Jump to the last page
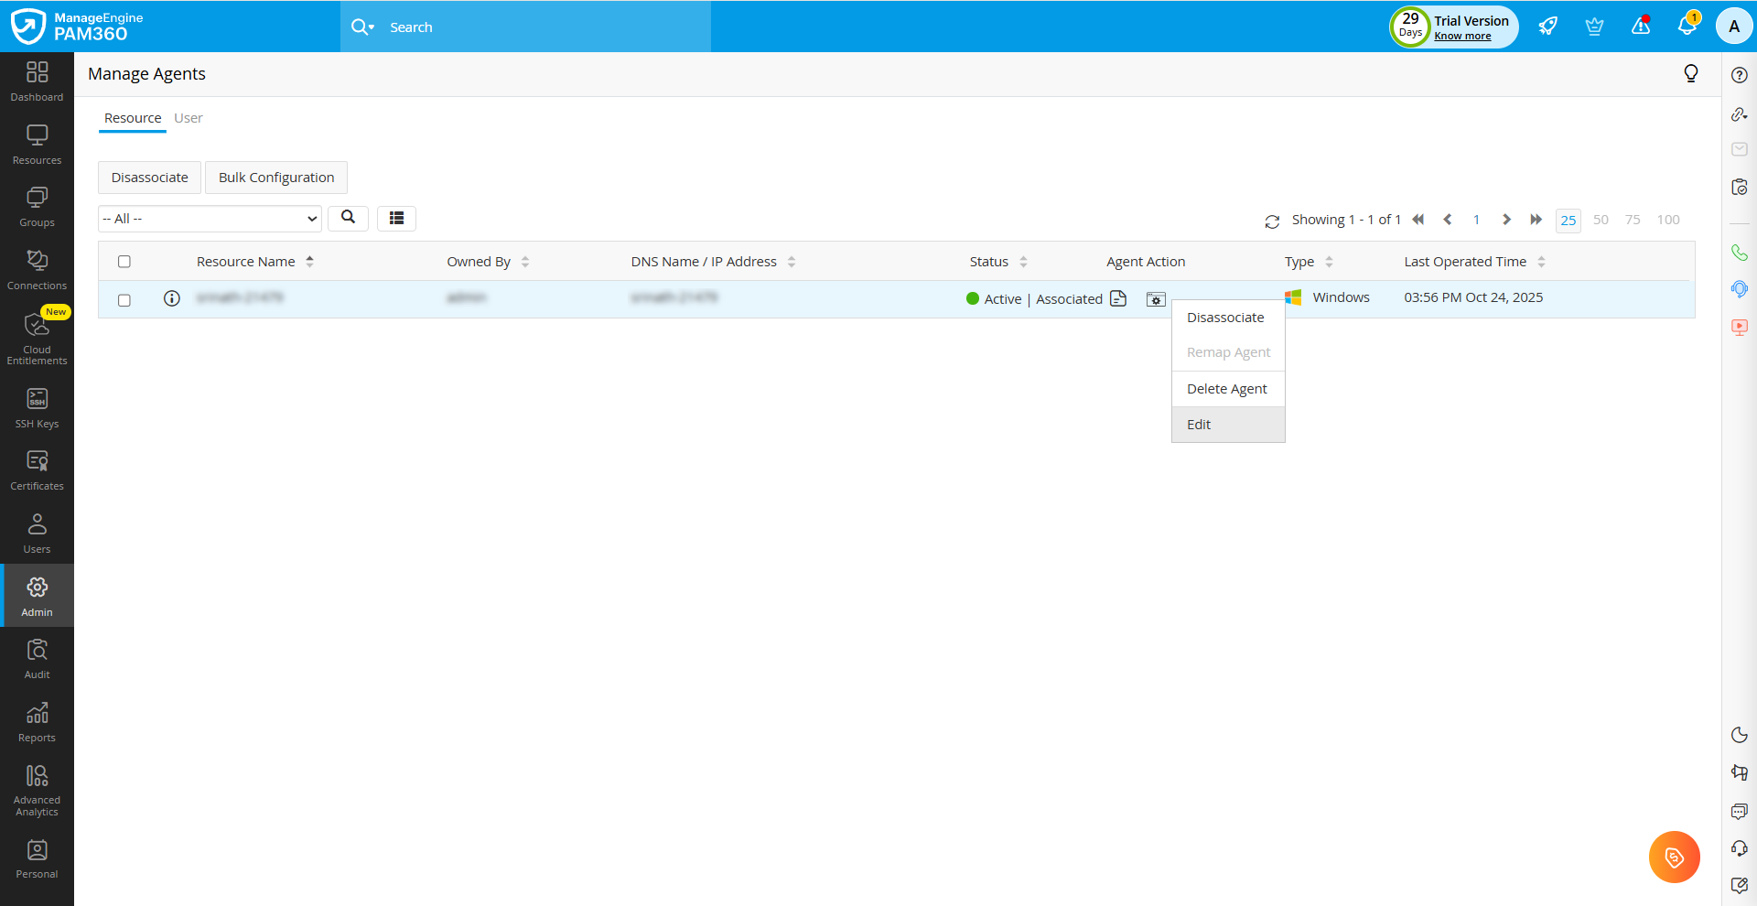This screenshot has height=906, width=1757. click(x=1536, y=220)
